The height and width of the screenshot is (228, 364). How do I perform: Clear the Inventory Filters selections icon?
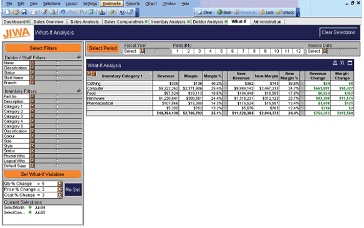click(x=79, y=91)
